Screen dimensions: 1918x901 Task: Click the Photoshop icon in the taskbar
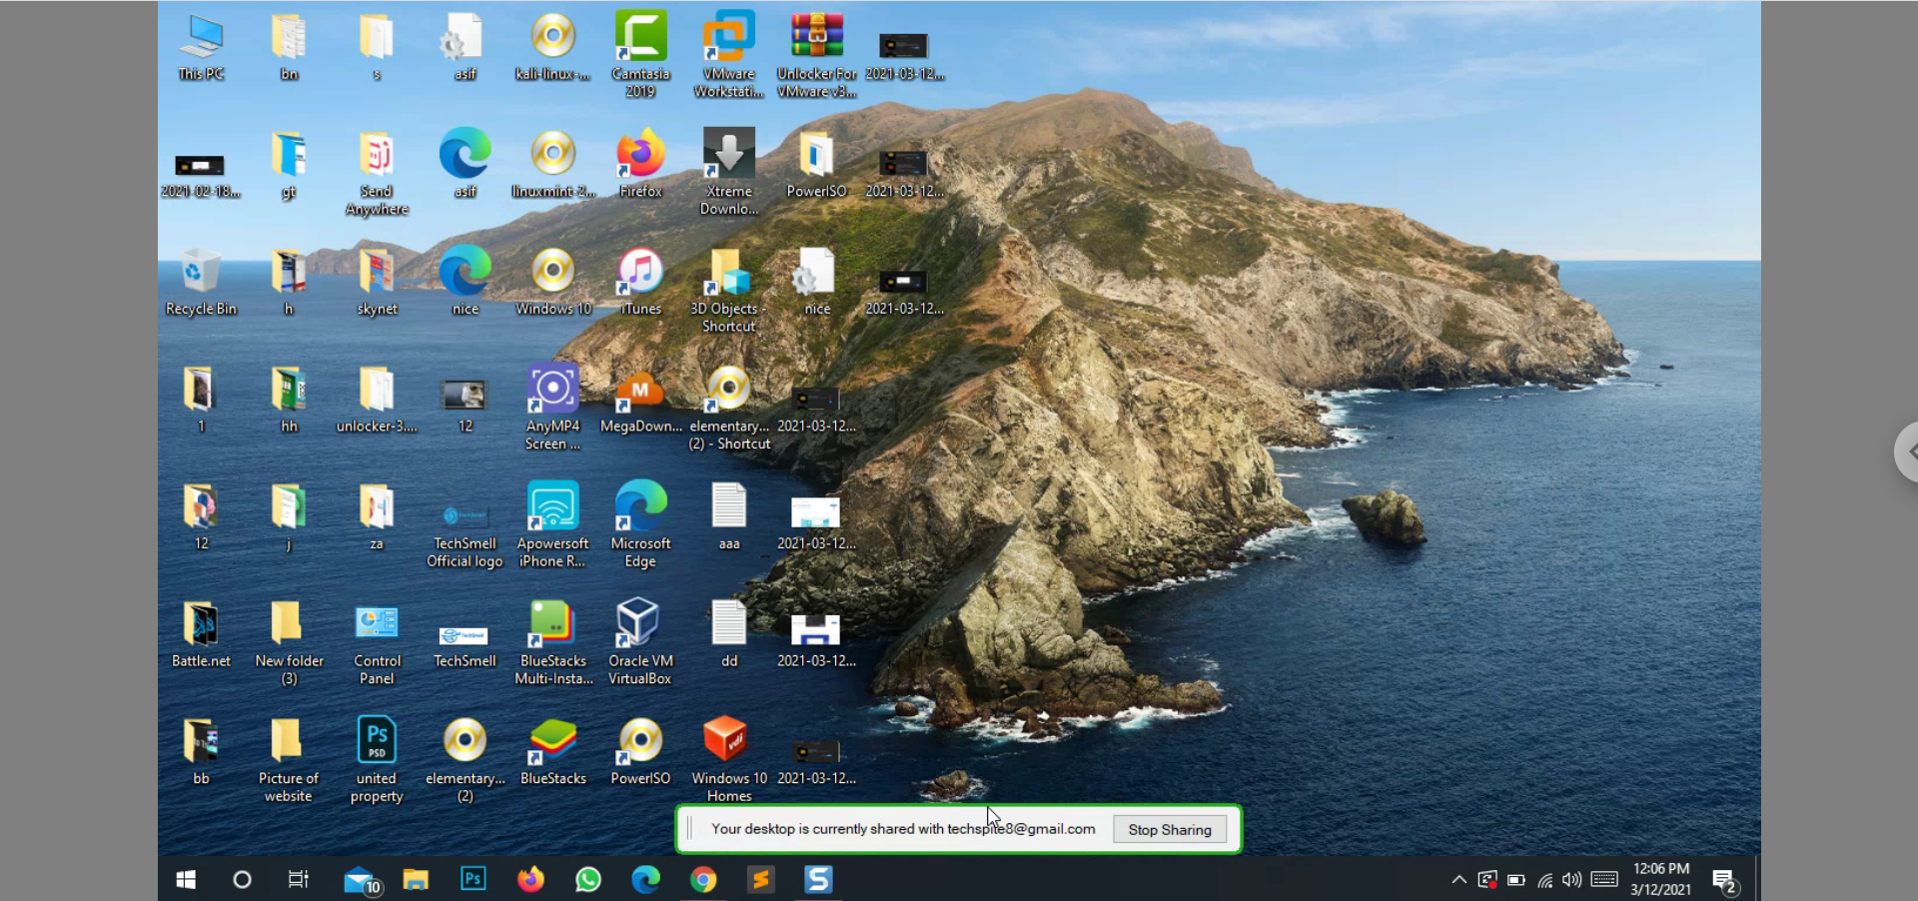[x=473, y=879]
